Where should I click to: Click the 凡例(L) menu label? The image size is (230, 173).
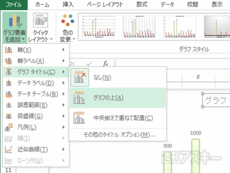(x=27, y=127)
